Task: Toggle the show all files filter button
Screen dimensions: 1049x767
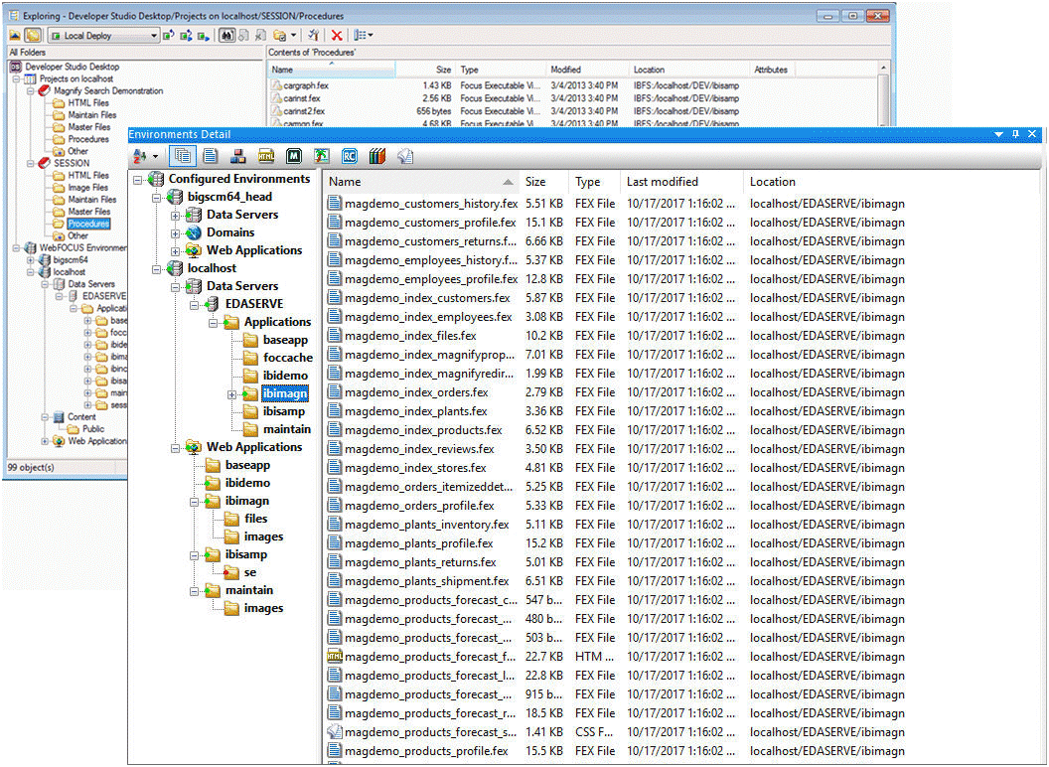Action: 183,156
